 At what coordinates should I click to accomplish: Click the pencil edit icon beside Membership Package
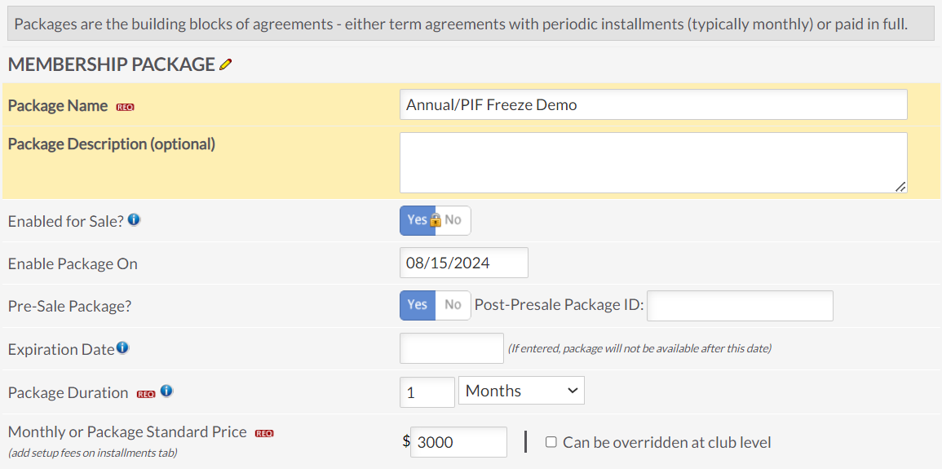tap(225, 64)
